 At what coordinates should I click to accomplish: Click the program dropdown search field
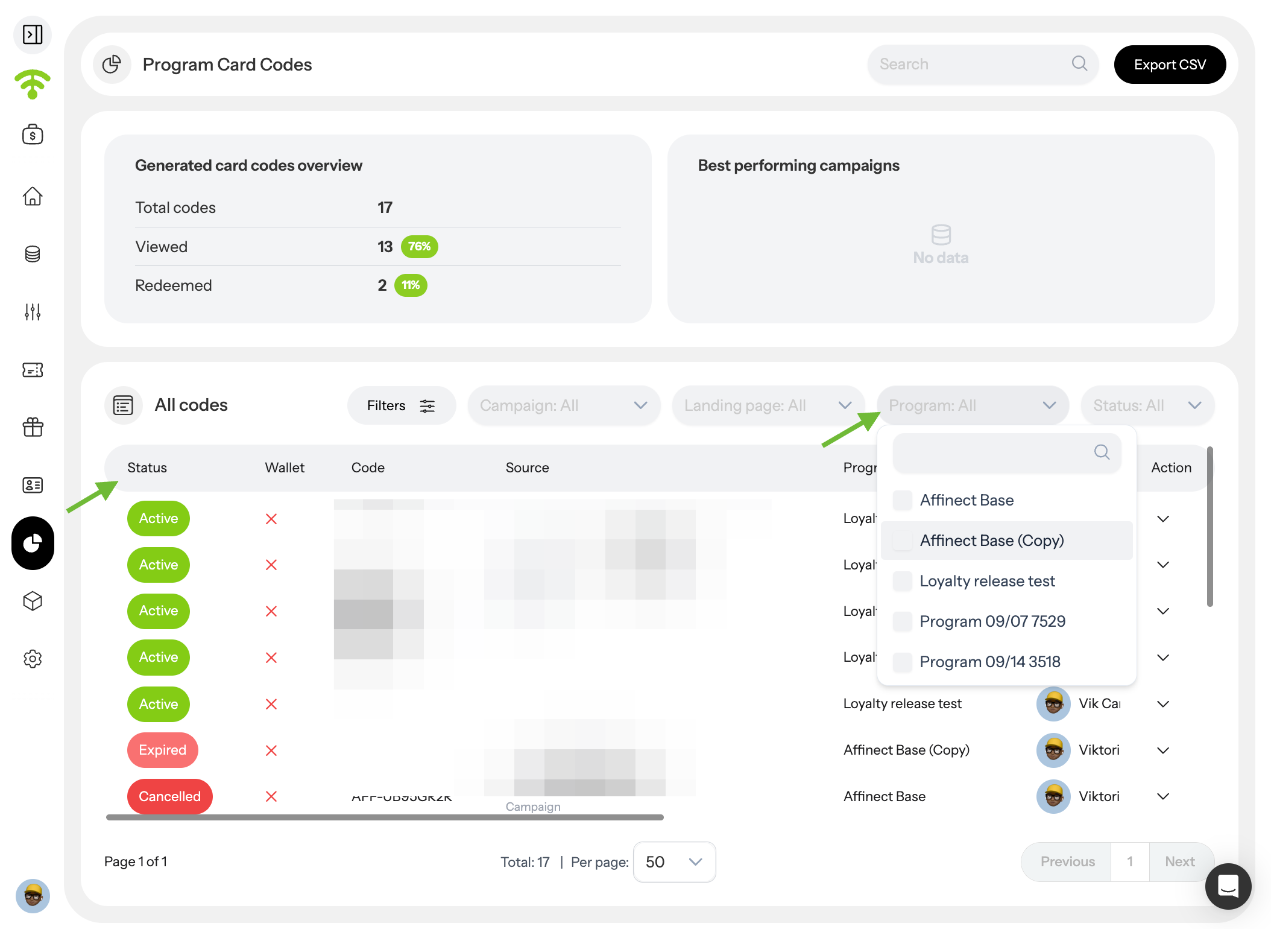point(1007,452)
